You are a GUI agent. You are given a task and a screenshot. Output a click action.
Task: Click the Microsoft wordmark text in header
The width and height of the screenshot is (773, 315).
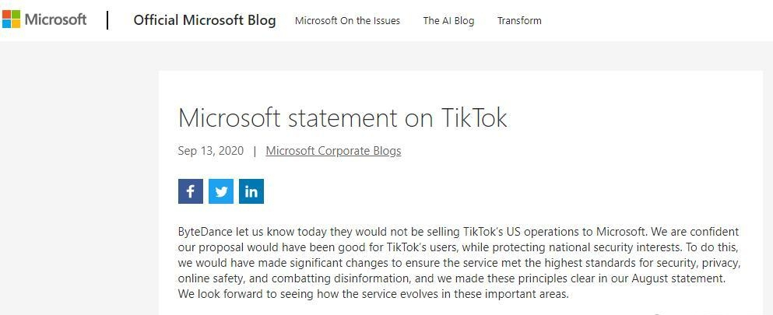coord(55,19)
